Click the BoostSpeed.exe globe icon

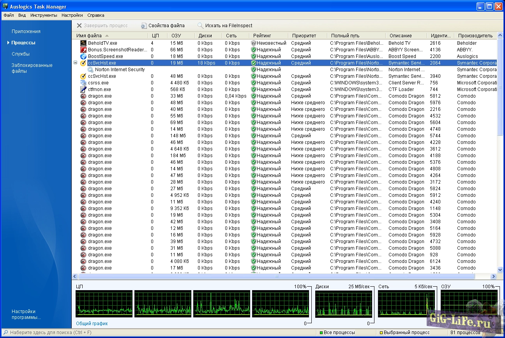83,56
